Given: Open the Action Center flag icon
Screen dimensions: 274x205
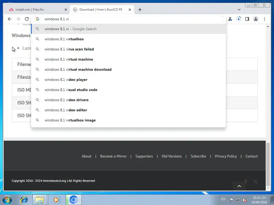Looking at the screenshot, I should 231,200.
